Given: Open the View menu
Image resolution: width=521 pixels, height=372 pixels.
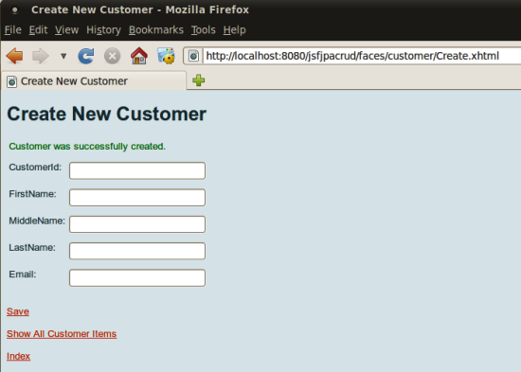Looking at the screenshot, I should click(67, 30).
